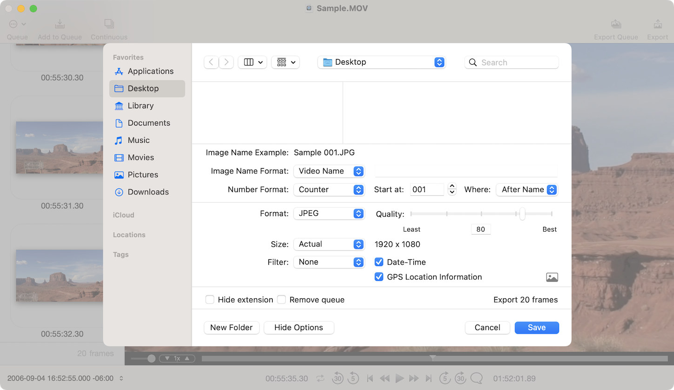Save the exported frames

pos(537,328)
